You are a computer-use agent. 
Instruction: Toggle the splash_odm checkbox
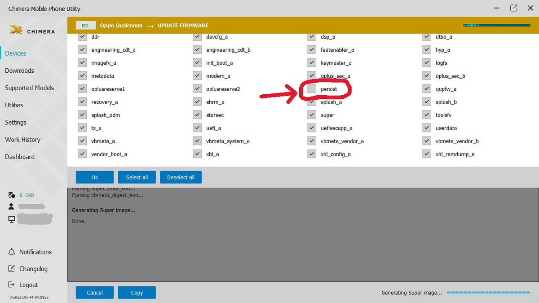point(82,115)
